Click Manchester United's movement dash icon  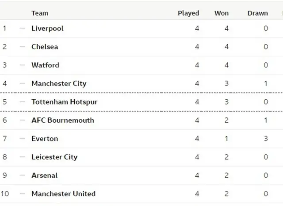click(x=22, y=194)
